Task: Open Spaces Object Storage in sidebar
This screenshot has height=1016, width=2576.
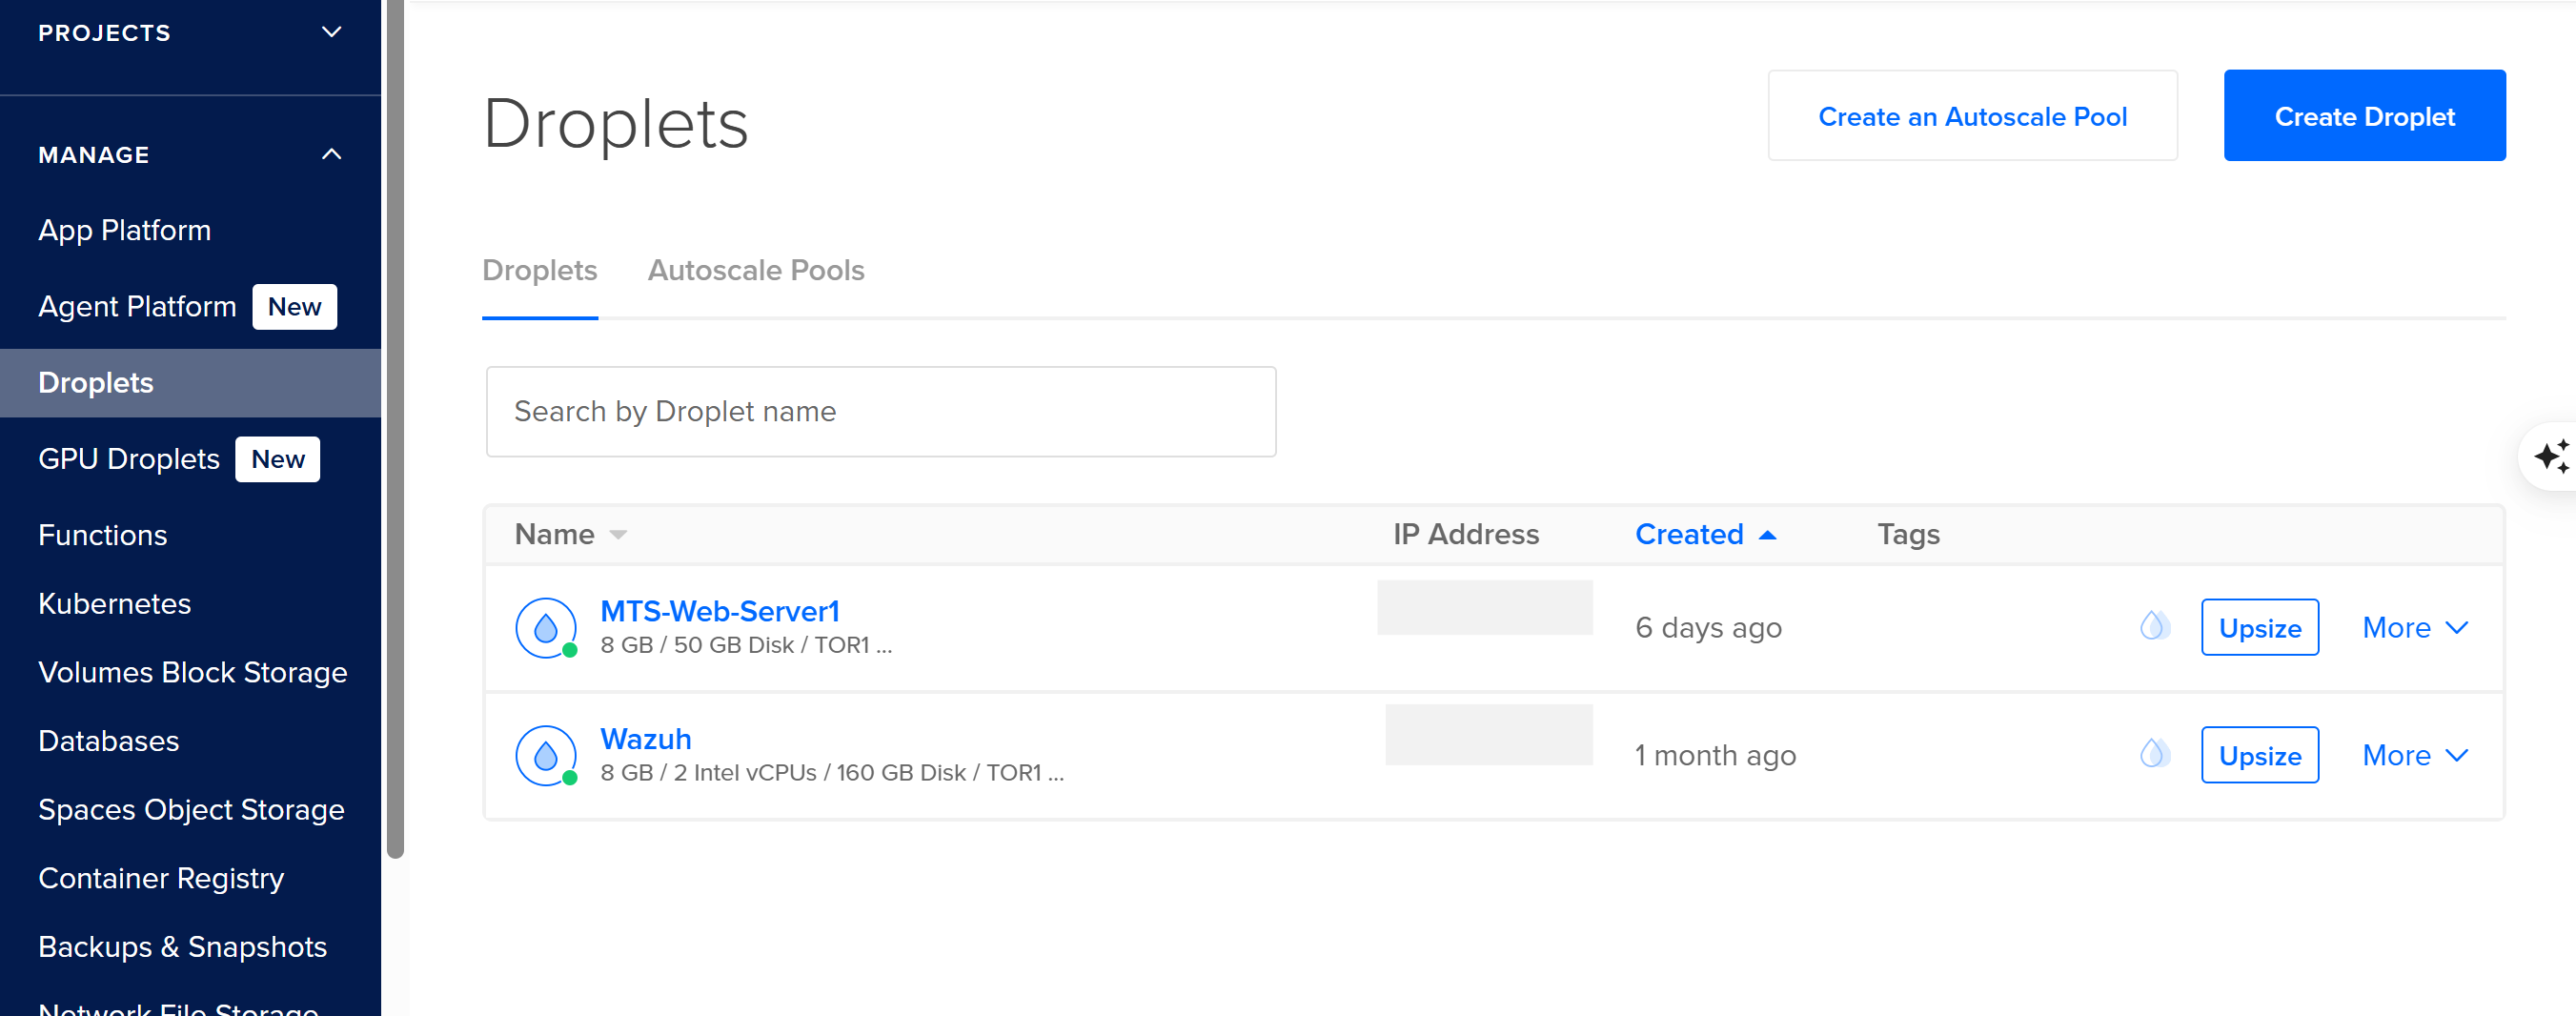Action: point(191,810)
